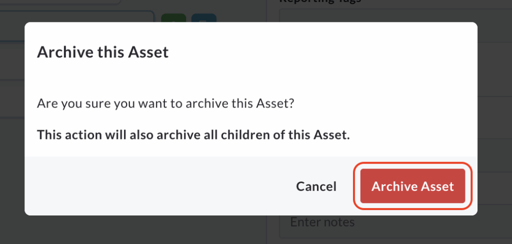
Task: Click the gray footer area left of Cancel
Action: (x=150, y=186)
